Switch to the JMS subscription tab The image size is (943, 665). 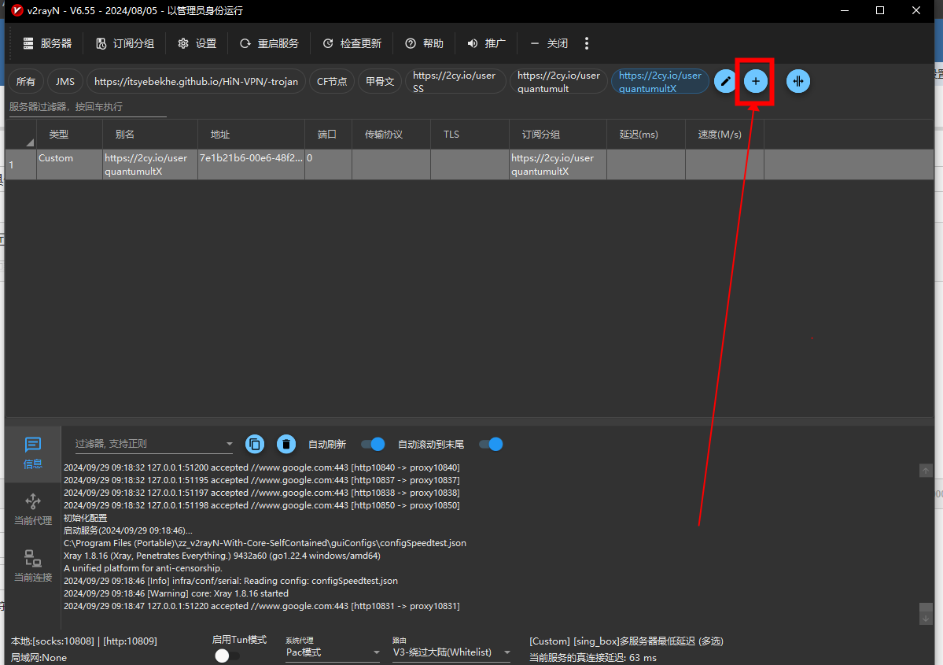65,81
